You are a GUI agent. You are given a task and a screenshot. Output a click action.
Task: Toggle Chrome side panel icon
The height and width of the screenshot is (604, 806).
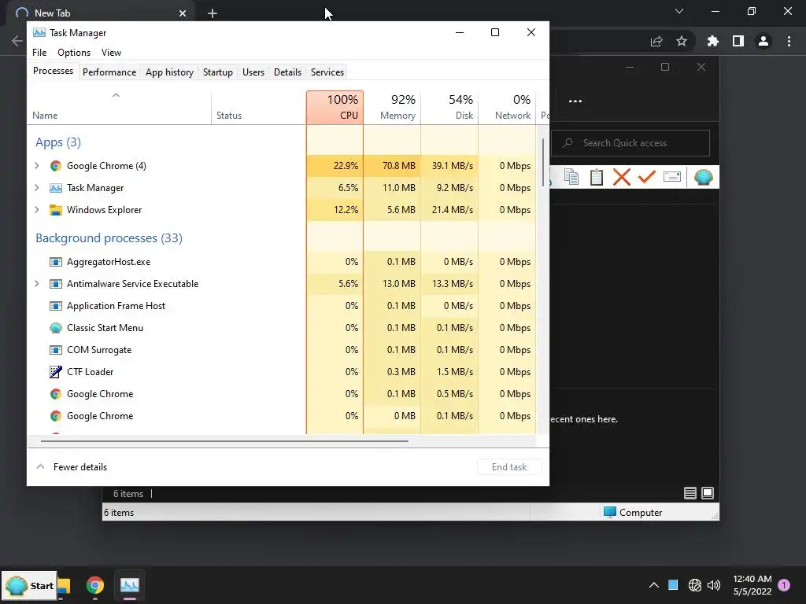[738, 41]
